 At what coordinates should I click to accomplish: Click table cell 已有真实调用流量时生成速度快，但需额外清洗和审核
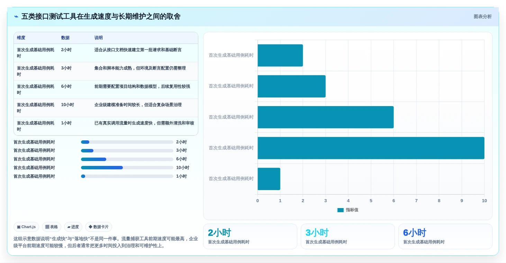click(x=144, y=123)
